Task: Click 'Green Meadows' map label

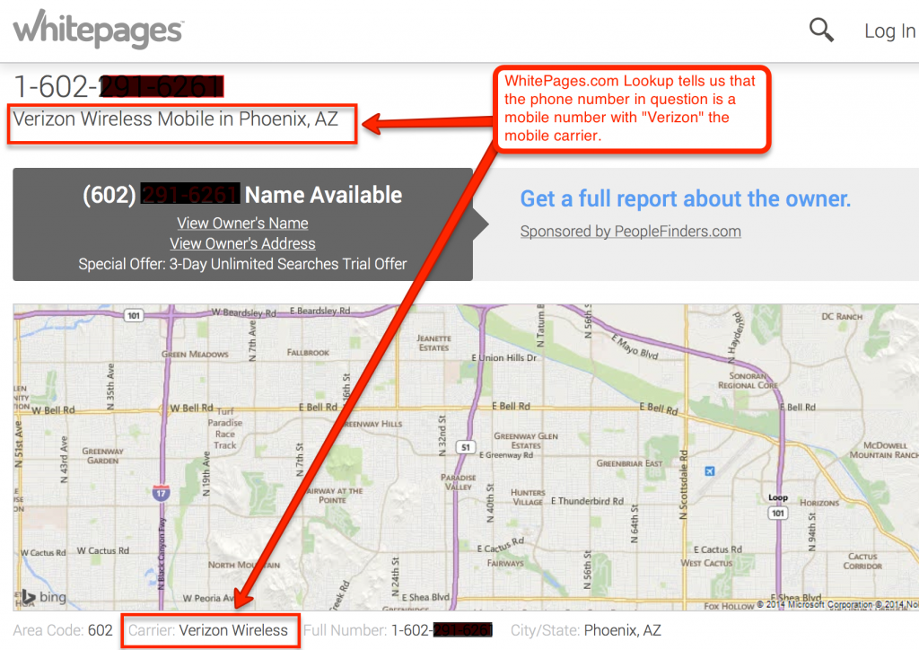Action: [195, 354]
